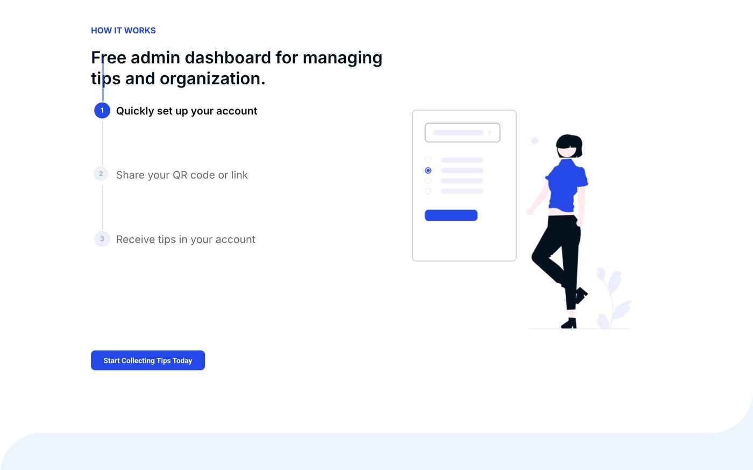Click the 'Free admin dashboard' heading
This screenshot has width=753, height=470.
click(x=237, y=68)
